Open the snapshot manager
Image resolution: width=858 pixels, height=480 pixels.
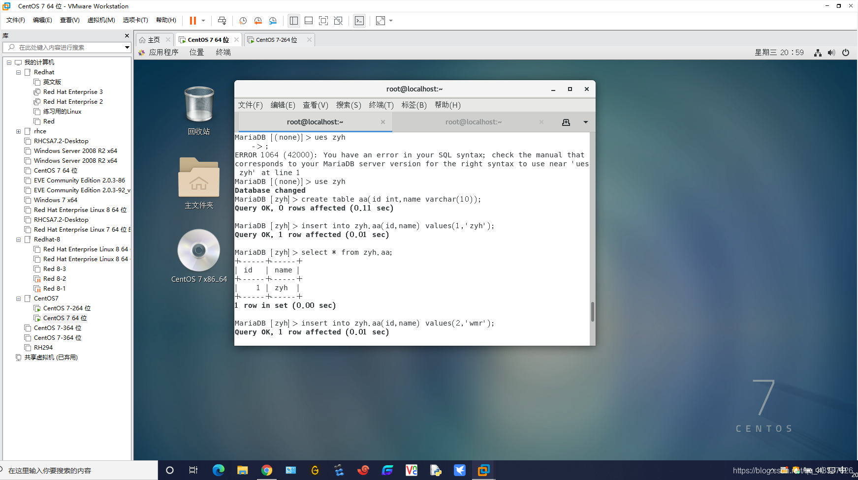273,21
